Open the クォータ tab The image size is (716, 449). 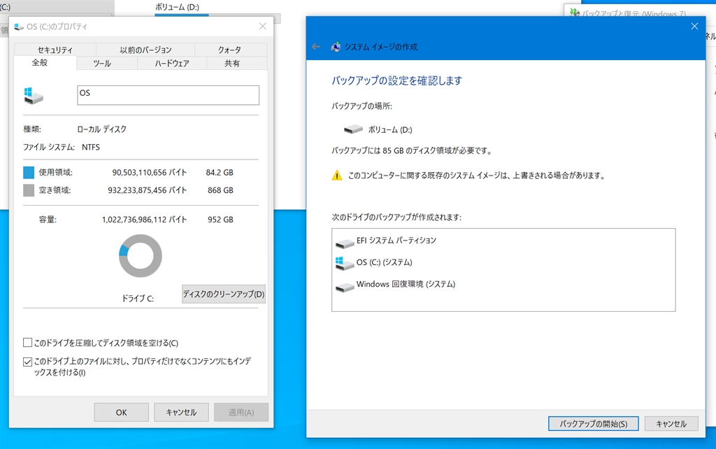pyautogui.click(x=229, y=50)
